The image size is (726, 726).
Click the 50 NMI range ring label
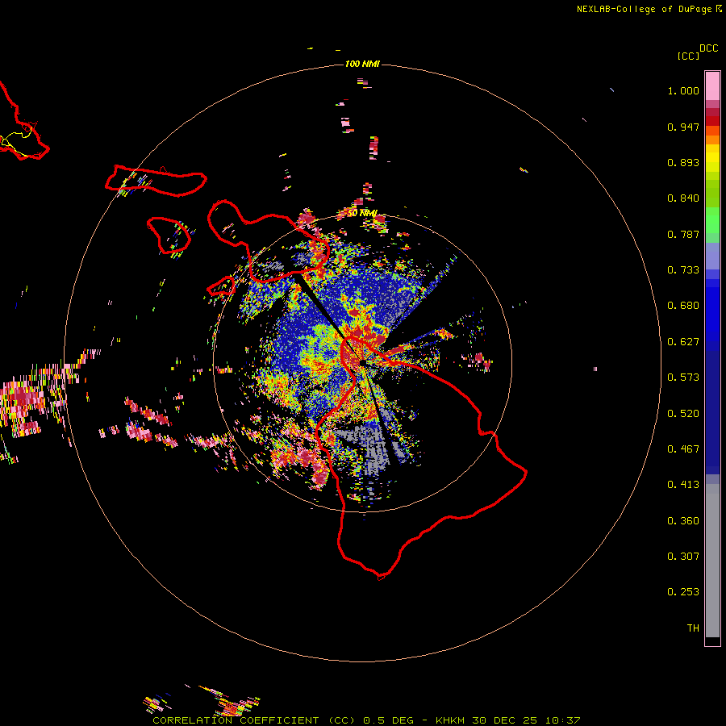(362, 213)
